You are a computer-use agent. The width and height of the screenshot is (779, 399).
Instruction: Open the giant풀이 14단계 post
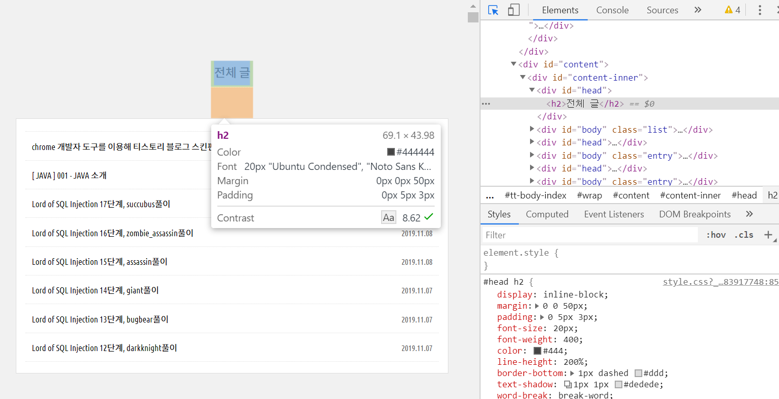(95, 290)
